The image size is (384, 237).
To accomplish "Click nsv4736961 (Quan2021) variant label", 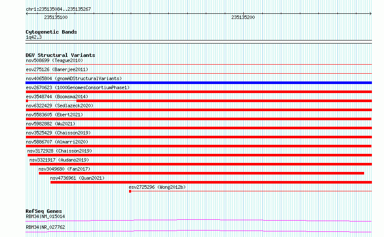I will [x=77, y=178].
